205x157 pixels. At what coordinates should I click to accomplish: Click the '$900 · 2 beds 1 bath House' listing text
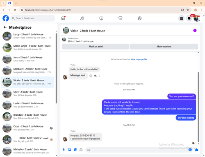click(x=81, y=41)
